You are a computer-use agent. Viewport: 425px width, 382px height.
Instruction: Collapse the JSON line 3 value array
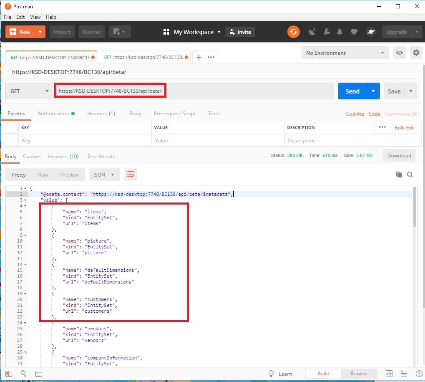[25, 200]
